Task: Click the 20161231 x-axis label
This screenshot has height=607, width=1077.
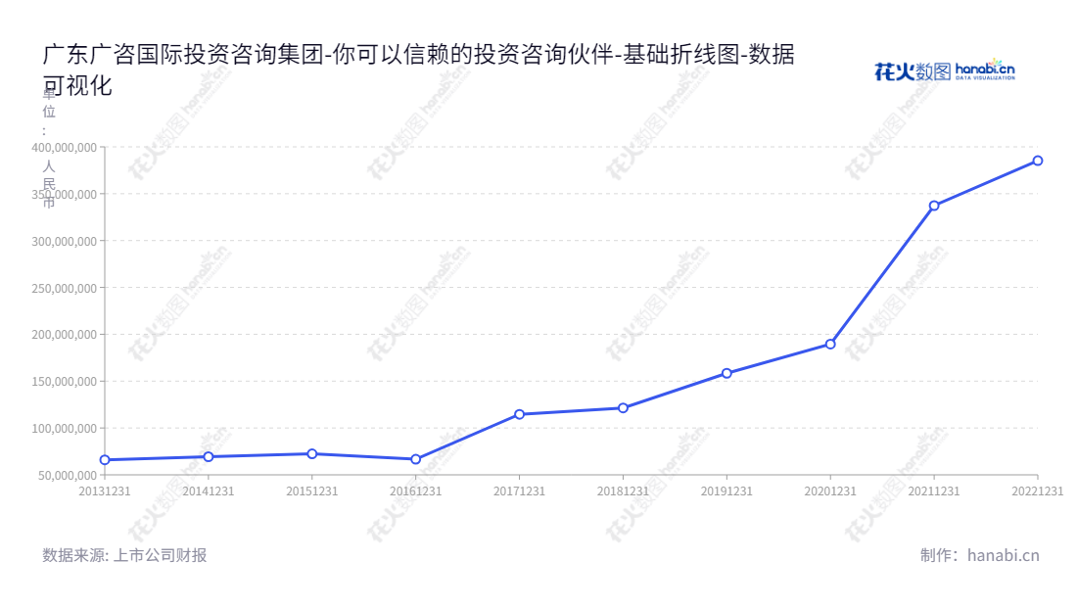Action: coord(415,491)
